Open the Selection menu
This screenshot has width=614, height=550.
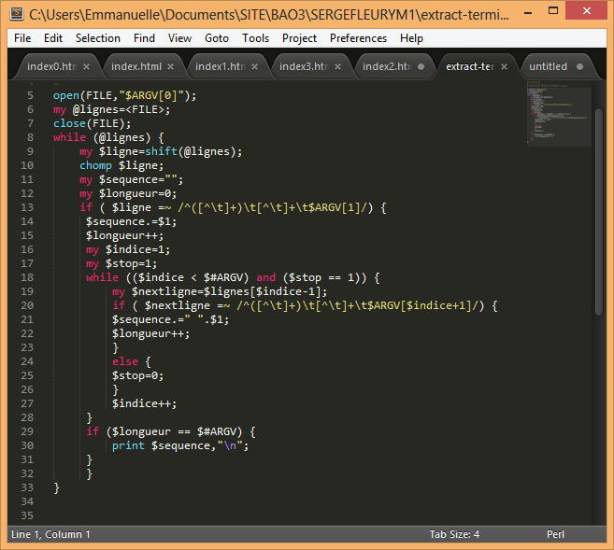98,38
